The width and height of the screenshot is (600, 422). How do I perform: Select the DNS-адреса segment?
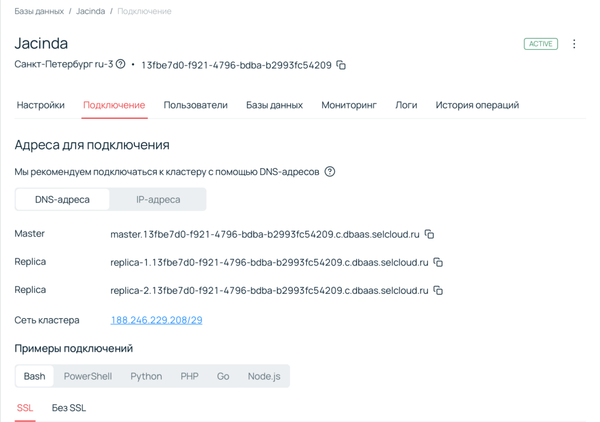coord(62,199)
